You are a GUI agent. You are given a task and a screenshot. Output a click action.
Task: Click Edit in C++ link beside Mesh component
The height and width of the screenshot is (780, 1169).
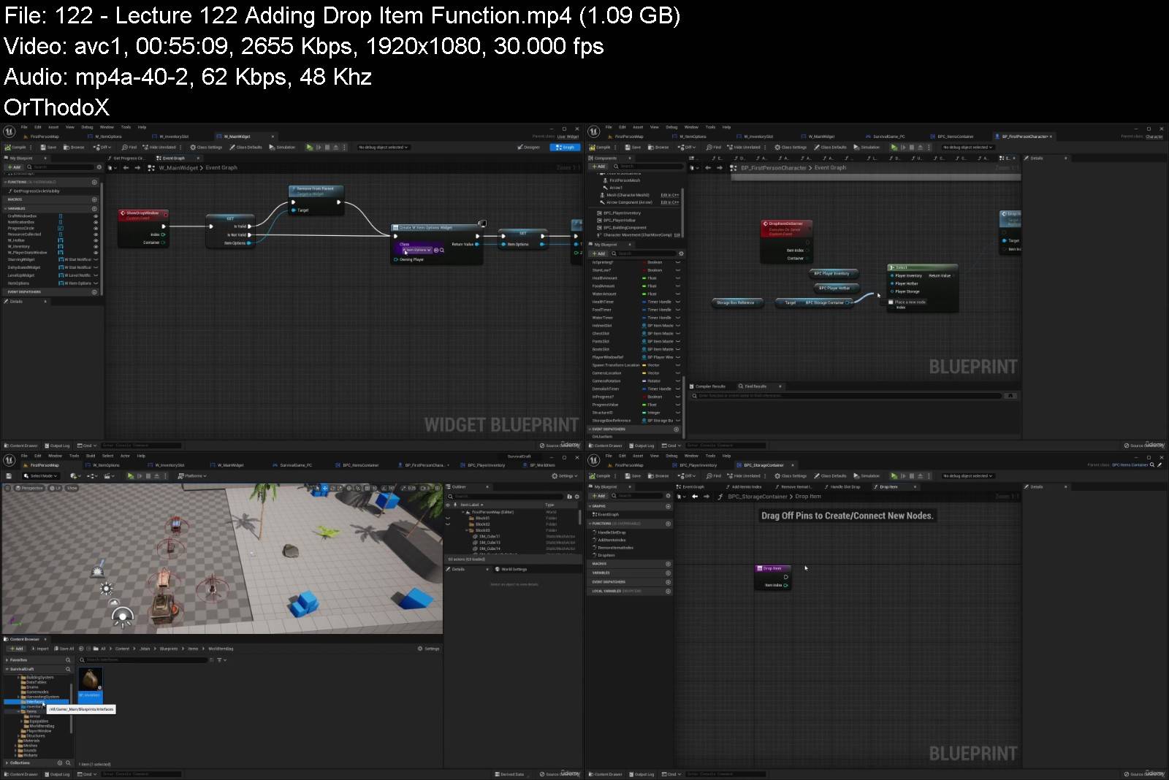click(x=669, y=195)
